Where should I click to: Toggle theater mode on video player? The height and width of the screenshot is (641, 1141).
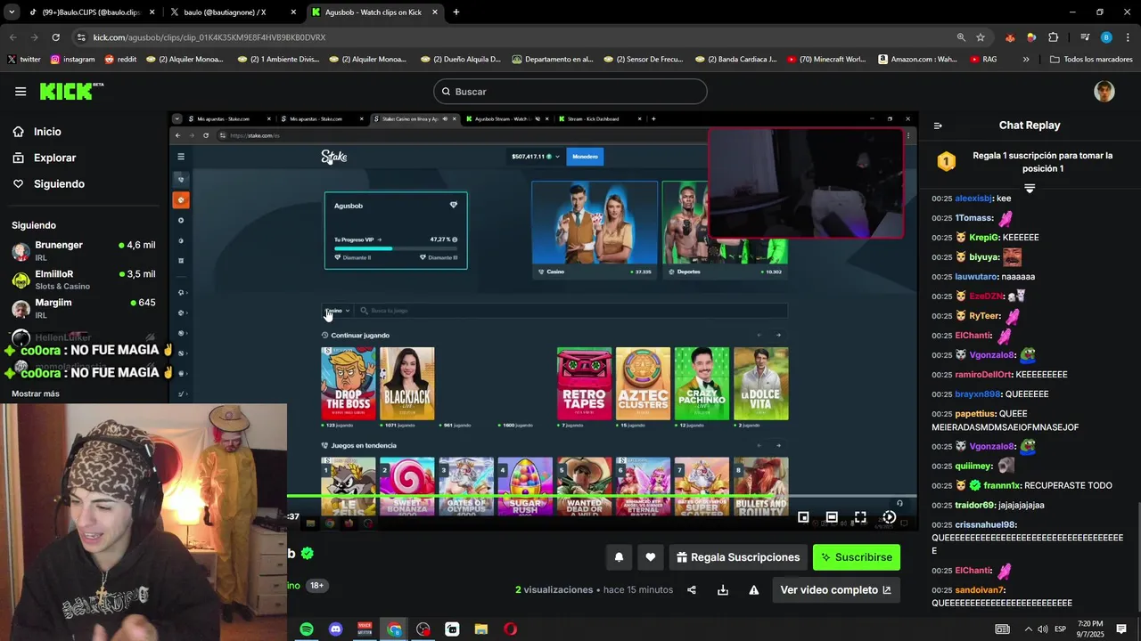point(832,517)
